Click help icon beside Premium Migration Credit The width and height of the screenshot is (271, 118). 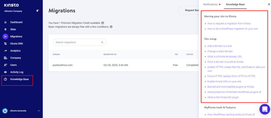point(103,23)
